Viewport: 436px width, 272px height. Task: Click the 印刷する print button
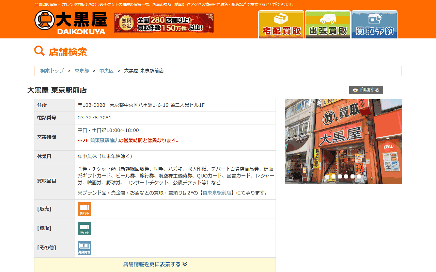[366, 90]
